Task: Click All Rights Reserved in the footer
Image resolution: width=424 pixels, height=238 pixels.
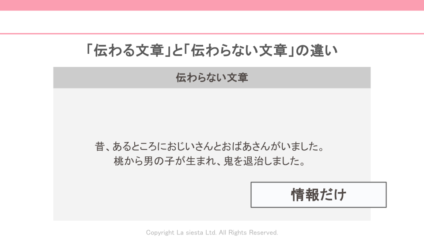Action: 248,232
